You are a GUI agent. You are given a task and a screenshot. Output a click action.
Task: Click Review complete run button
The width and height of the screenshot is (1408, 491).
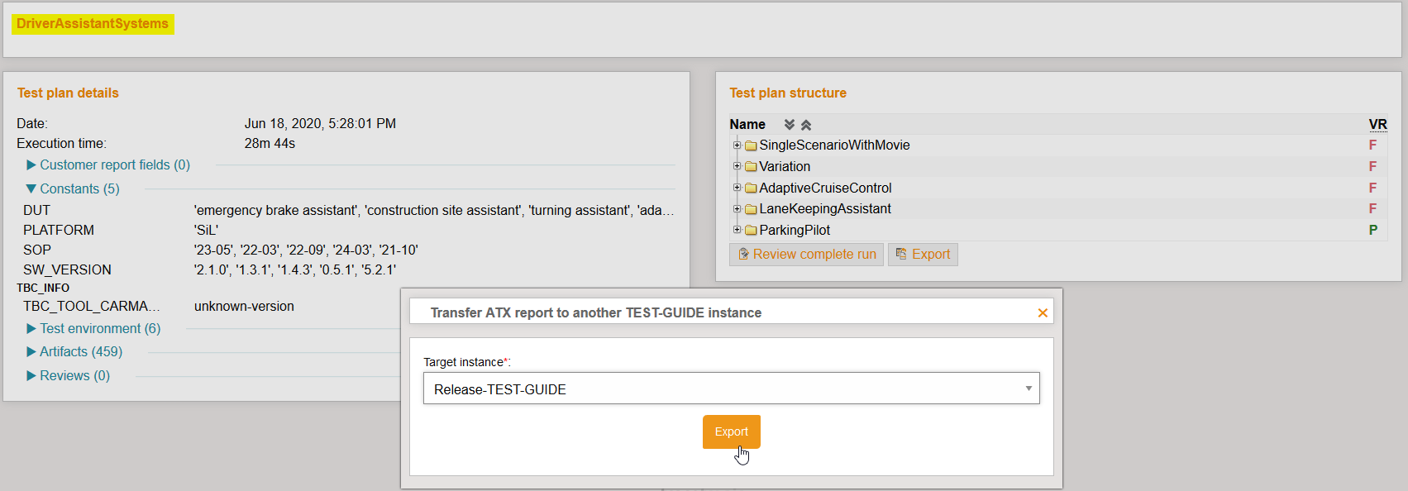point(806,254)
